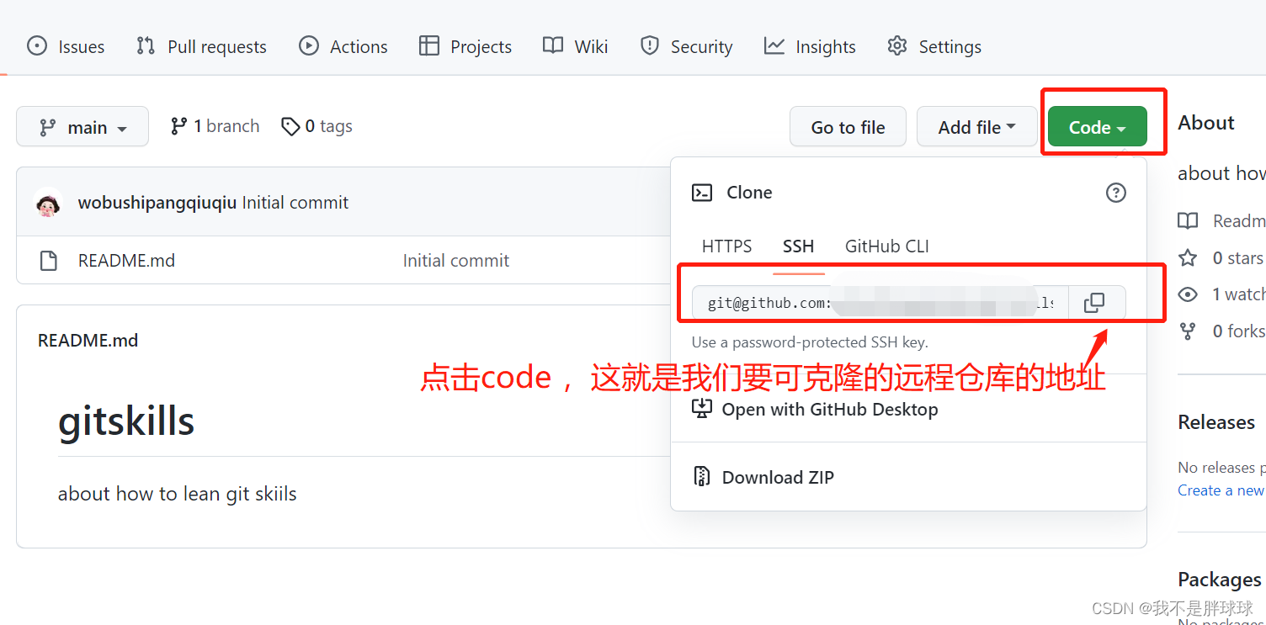Click the star icon in About sidebar
Image resolution: width=1266 pixels, height=625 pixels.
[1188, 258]
